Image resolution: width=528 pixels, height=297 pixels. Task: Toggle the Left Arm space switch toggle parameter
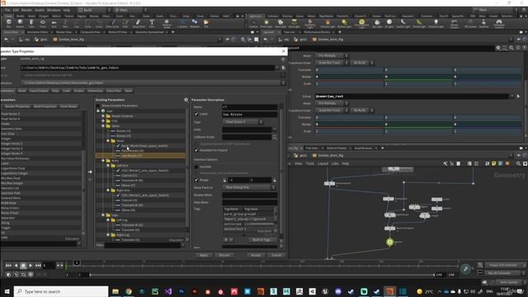[118, 171]
